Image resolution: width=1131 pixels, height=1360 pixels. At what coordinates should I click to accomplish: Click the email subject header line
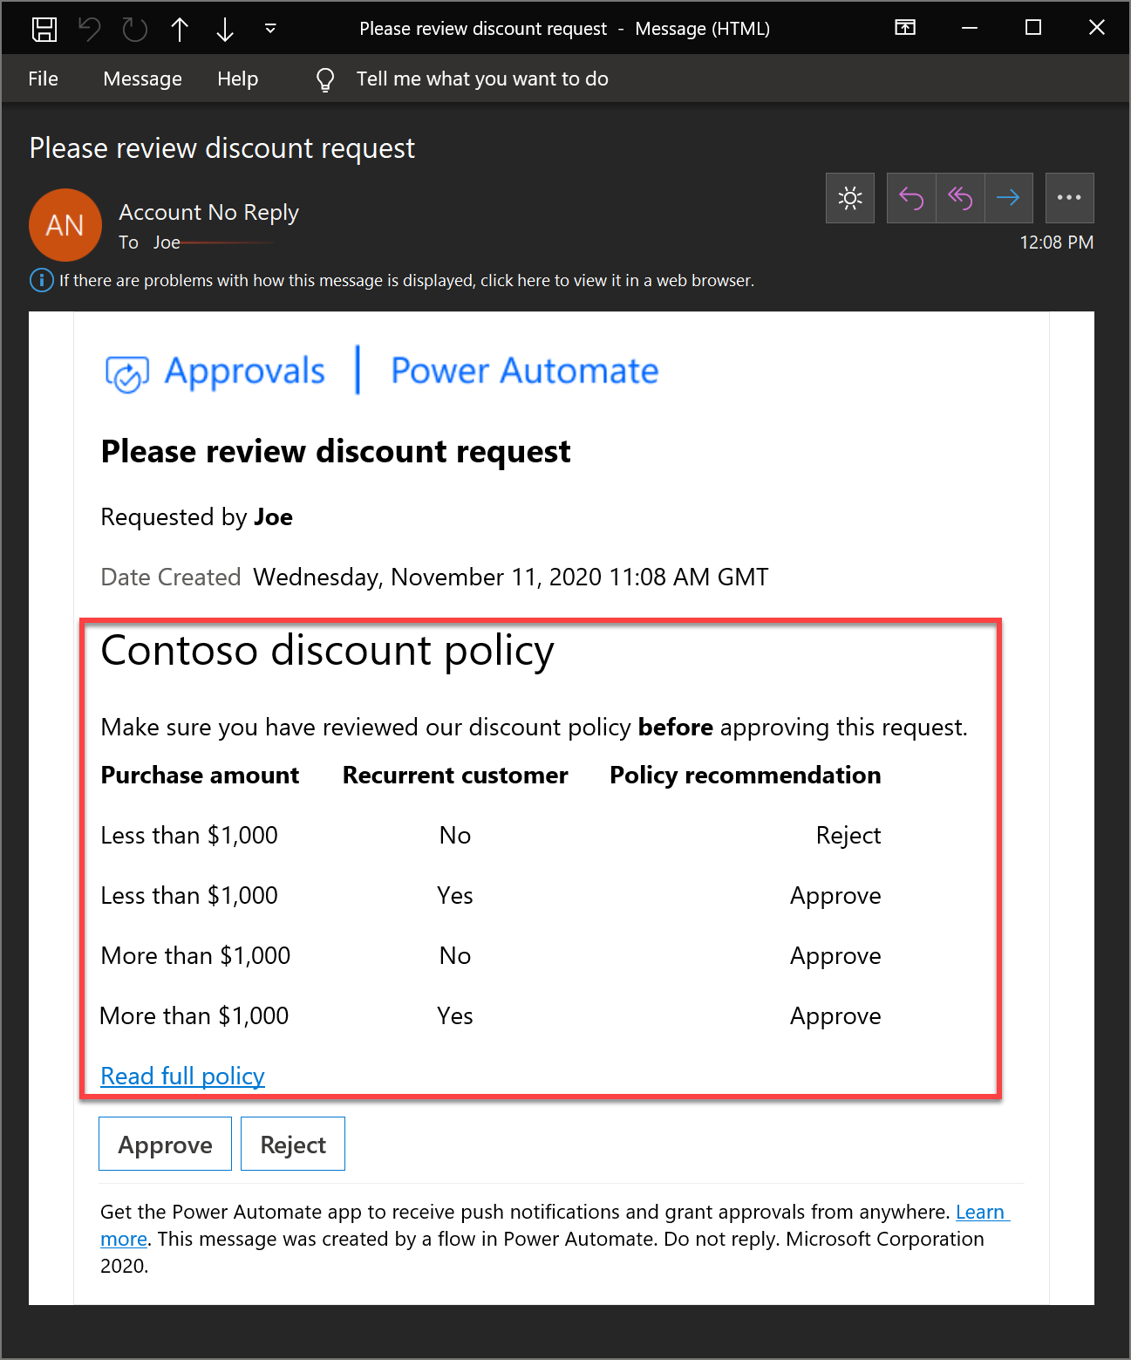(222, 148)
